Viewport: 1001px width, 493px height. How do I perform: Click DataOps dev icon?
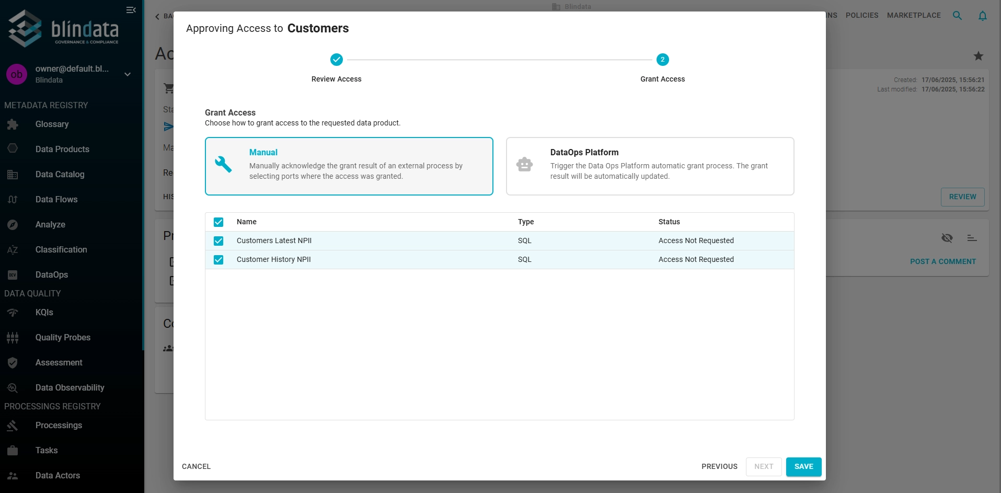(13, 275)
